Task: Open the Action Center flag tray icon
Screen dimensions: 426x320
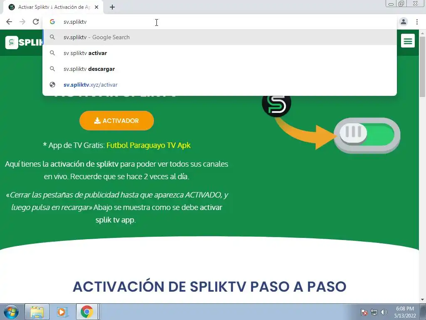Action: pyautogui.click(x=364, y=312)
